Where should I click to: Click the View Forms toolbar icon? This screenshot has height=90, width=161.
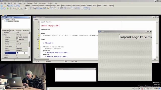click(x=5, y=8)
